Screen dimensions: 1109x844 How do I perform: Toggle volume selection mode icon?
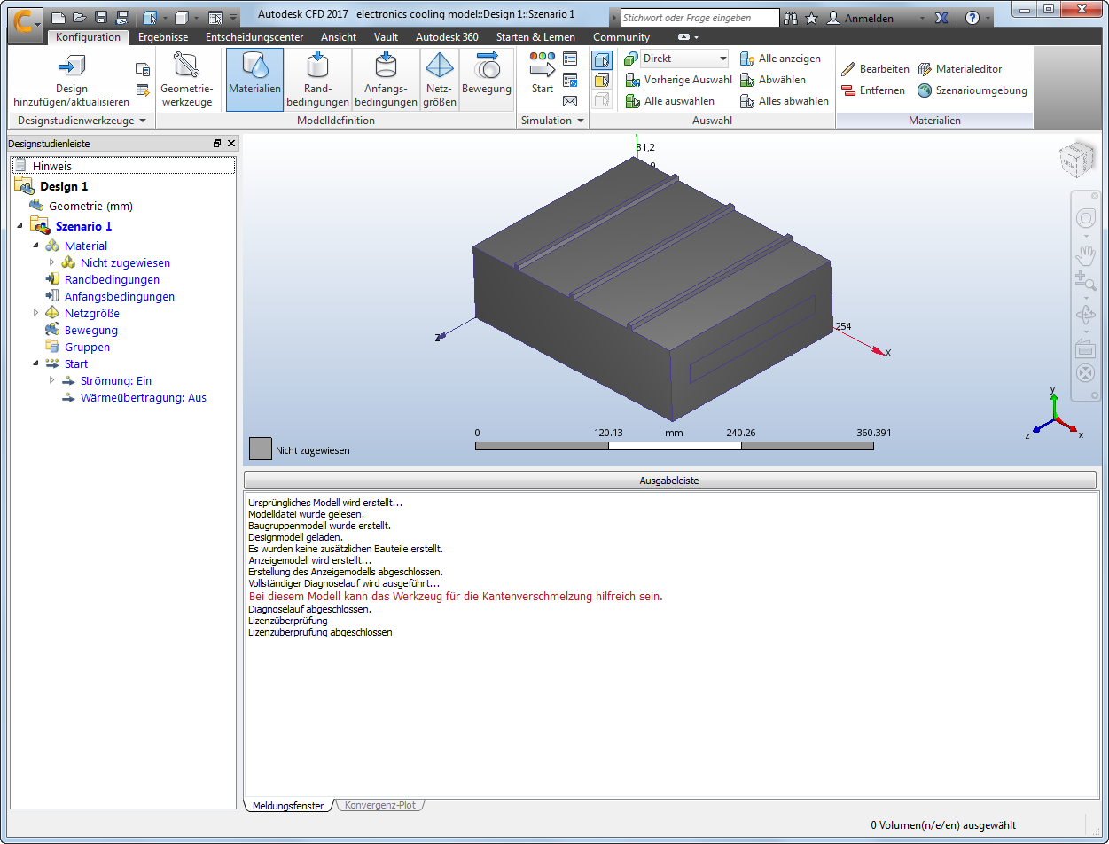602,59
